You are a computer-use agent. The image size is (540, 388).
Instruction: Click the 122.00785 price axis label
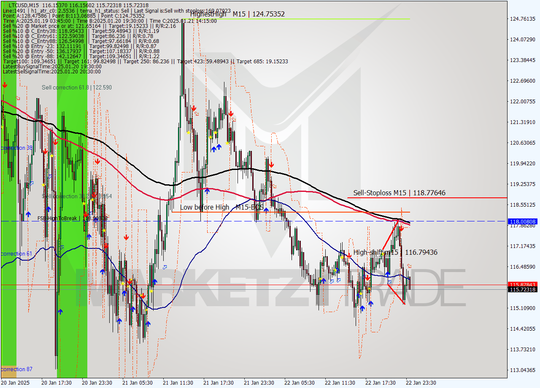(523, 101)
